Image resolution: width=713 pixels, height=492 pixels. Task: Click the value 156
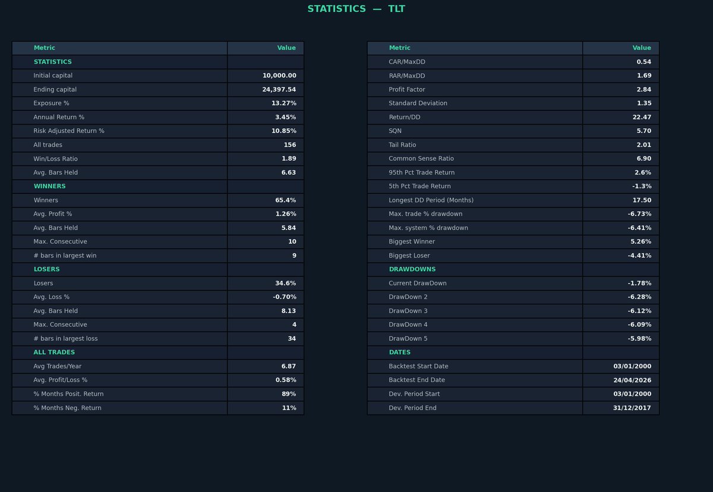click(x=290, y=145)
